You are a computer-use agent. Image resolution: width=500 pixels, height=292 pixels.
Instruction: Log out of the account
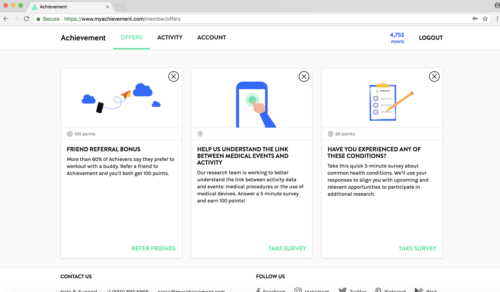431,38
